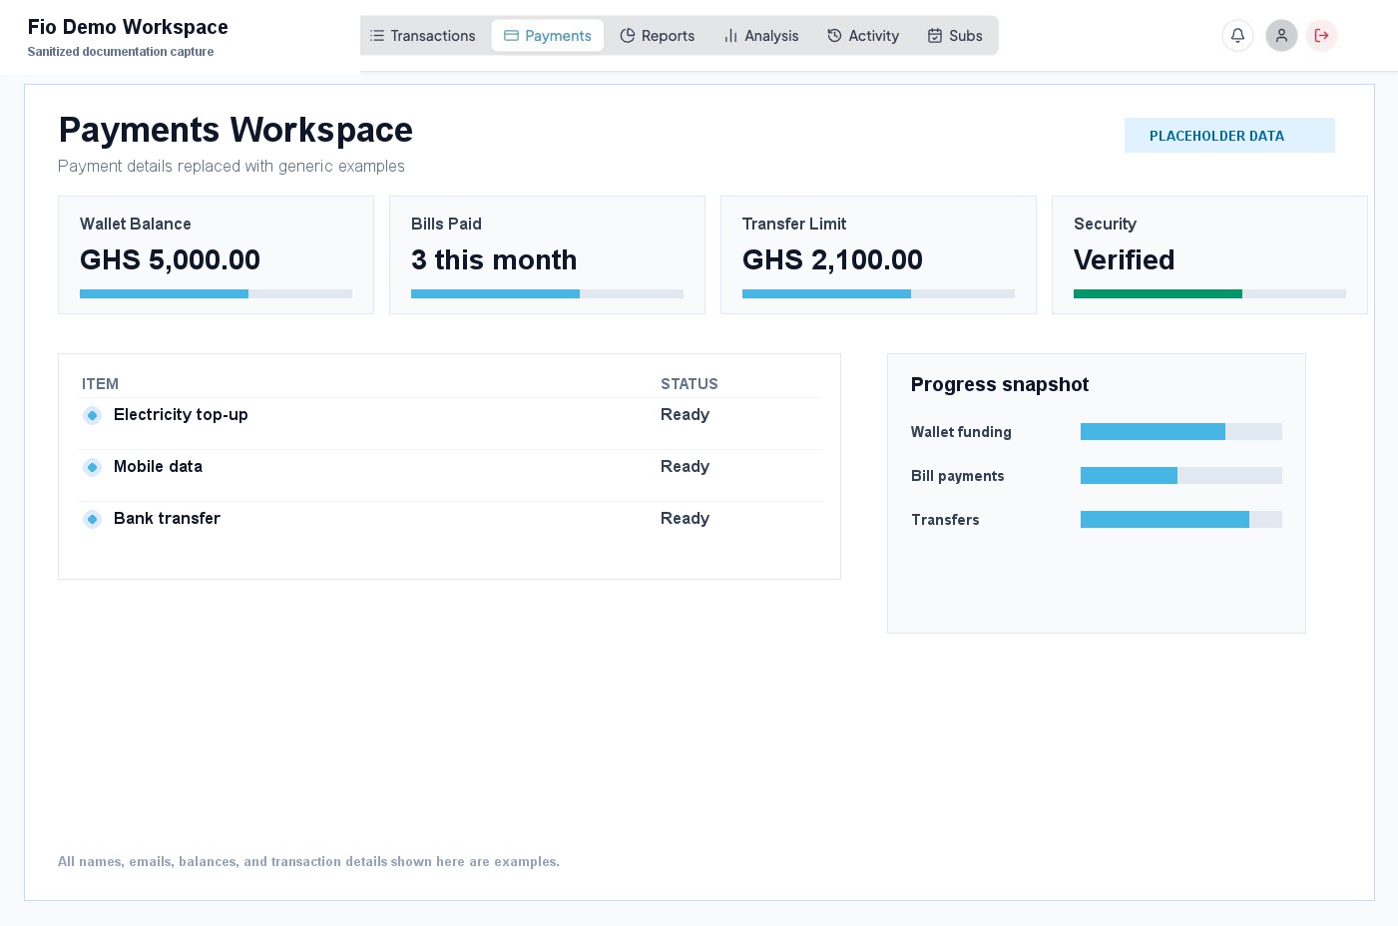1398x926 pixels.
Task: Click the GHS 5,000.00 wallet balance value
Action: coord(170,260)
